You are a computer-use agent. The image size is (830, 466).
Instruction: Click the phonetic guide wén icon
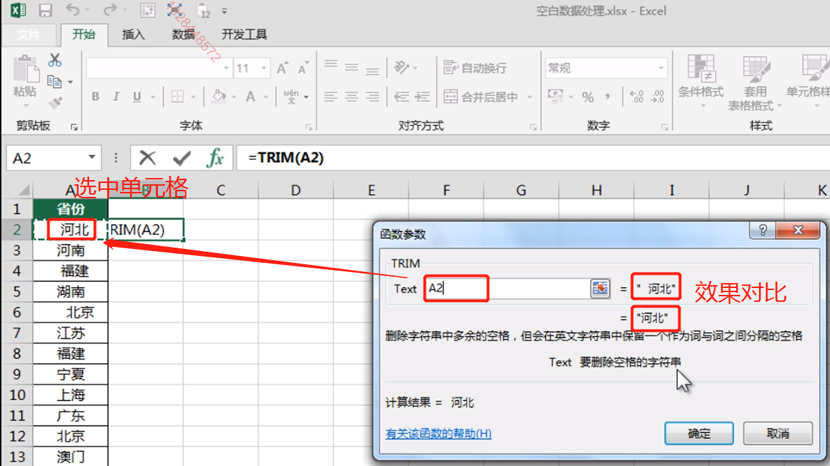[x=291, y=97]
